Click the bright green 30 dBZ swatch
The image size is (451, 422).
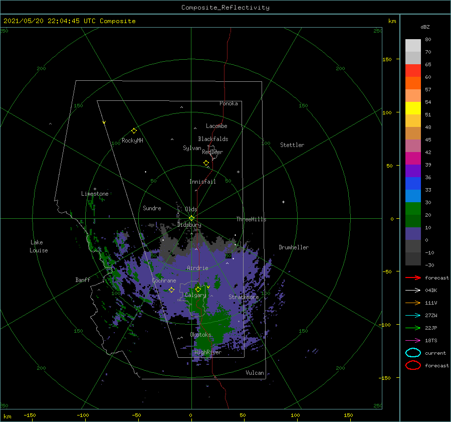(413, 208)
